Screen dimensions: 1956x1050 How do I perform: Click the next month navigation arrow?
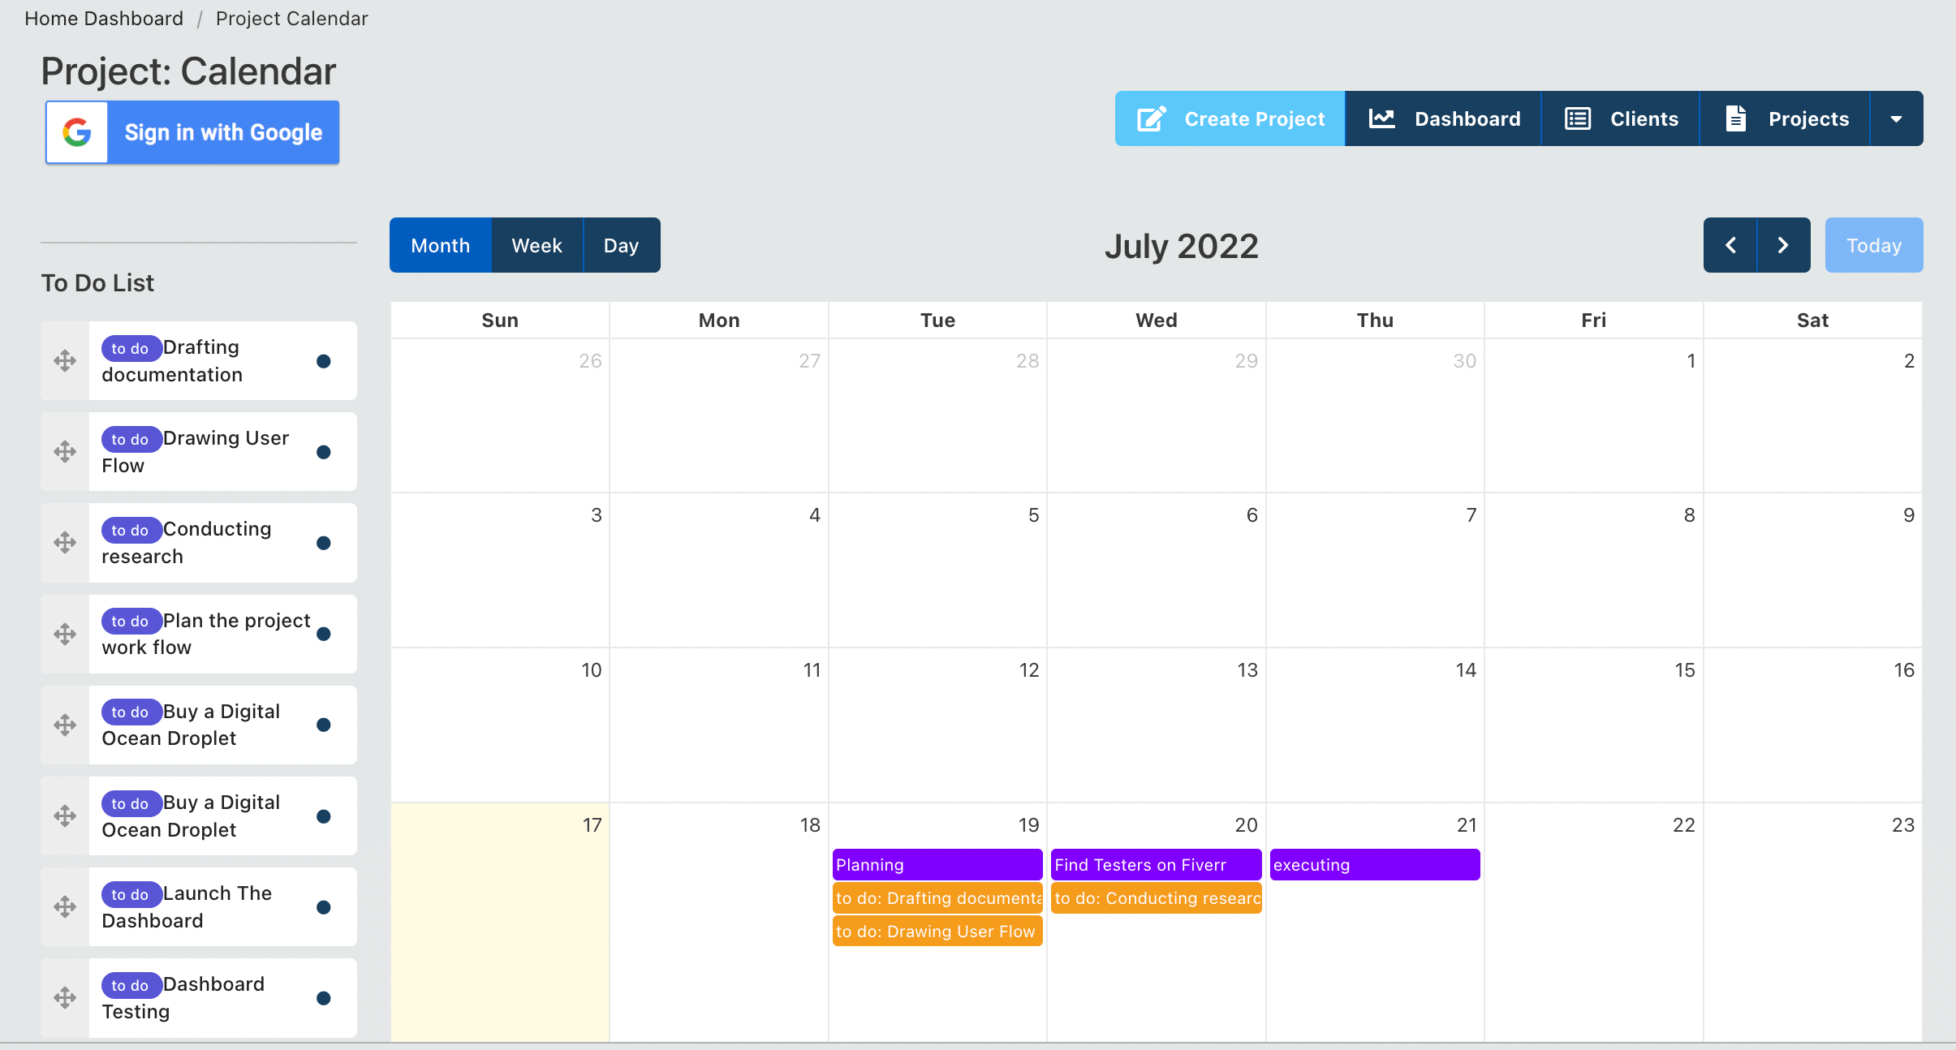point(1782,244)
